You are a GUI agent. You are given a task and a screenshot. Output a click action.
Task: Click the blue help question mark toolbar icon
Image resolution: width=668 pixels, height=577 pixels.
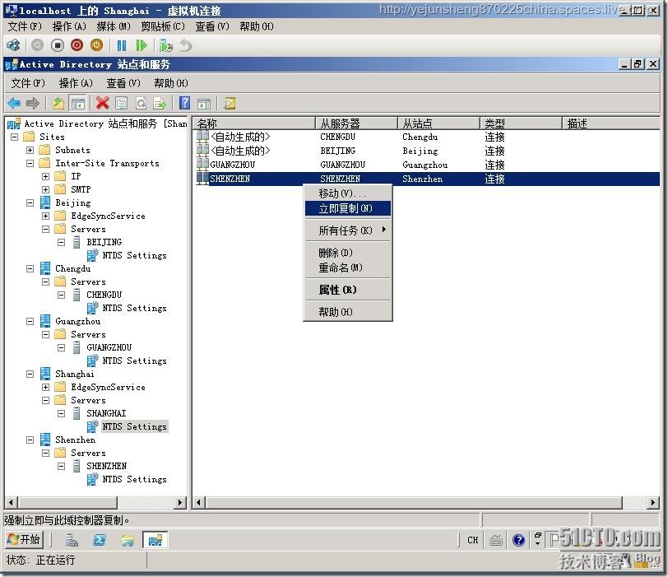(184, 103)
